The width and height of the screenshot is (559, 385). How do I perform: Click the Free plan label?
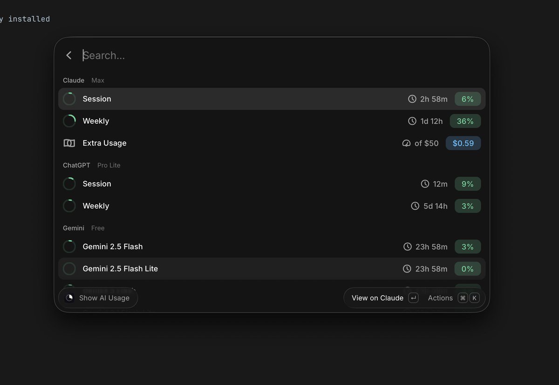(98, 228)
